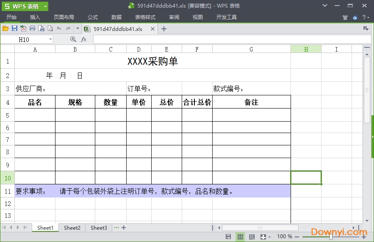Close the 591d47dddbb41.xls document tab

tap(152, 29)
